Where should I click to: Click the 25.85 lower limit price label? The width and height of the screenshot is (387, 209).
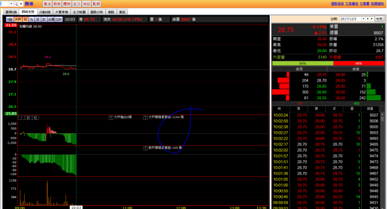click(11, 114)
